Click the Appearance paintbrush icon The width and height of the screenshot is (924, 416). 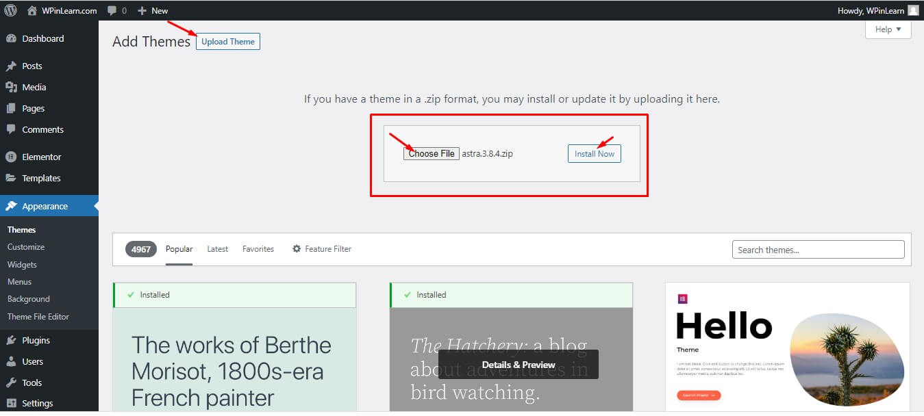tap(11, 206)
